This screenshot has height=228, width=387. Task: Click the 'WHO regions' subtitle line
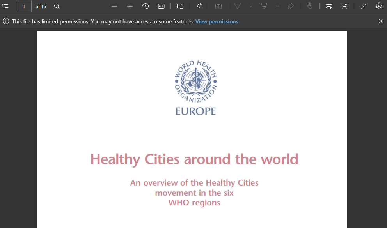pos(194,203)
